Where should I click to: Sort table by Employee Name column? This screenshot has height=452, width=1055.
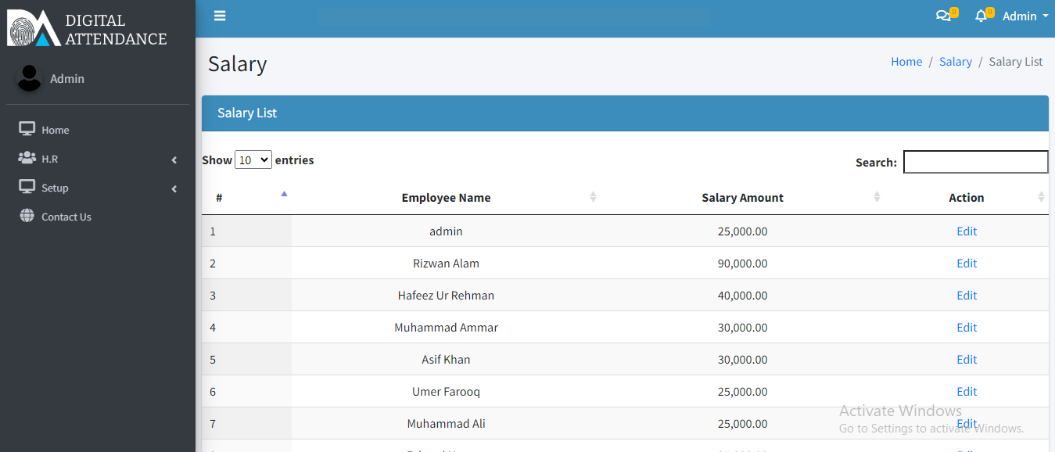(446, 198)
